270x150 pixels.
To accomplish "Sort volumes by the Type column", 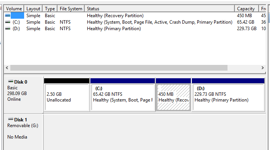I will [x=50, y=8].
